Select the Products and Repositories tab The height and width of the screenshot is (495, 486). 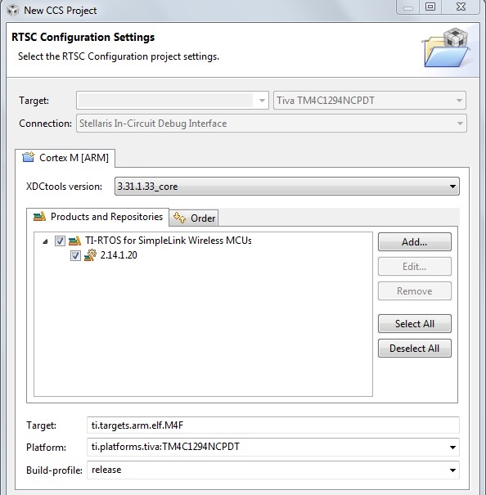point(98,217)
